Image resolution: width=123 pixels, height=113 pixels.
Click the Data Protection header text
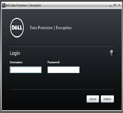[x=41, y=28]
